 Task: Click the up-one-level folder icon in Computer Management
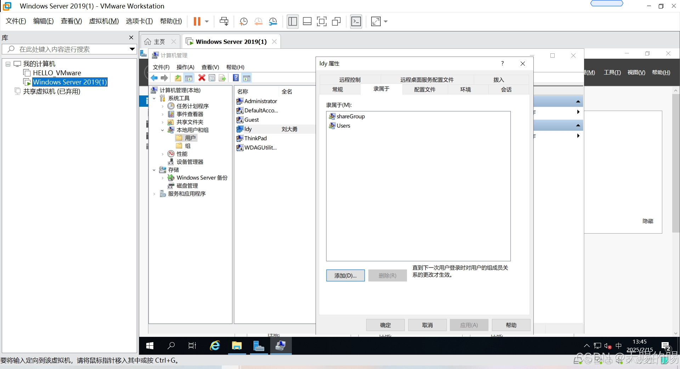coord(178,78)
